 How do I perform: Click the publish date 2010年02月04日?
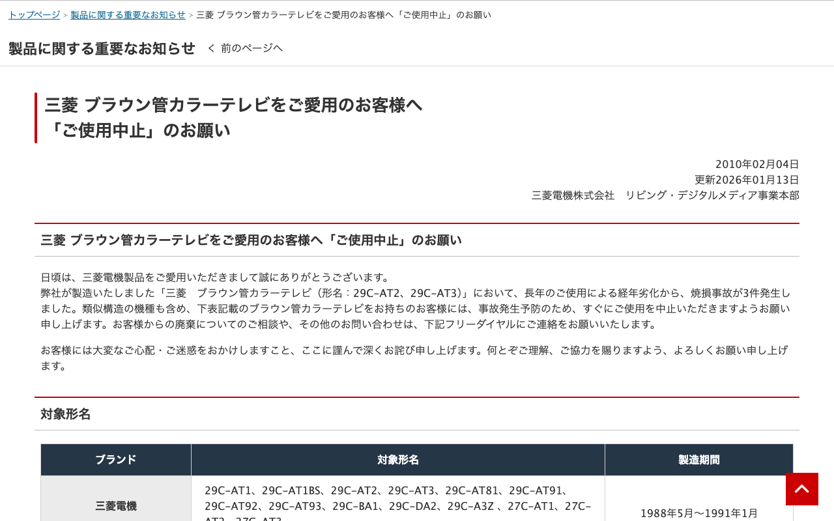[x=757, y=164]
